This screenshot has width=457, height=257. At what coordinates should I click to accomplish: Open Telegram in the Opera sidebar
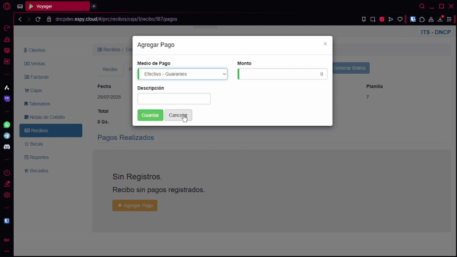click(x=7, y=135)
